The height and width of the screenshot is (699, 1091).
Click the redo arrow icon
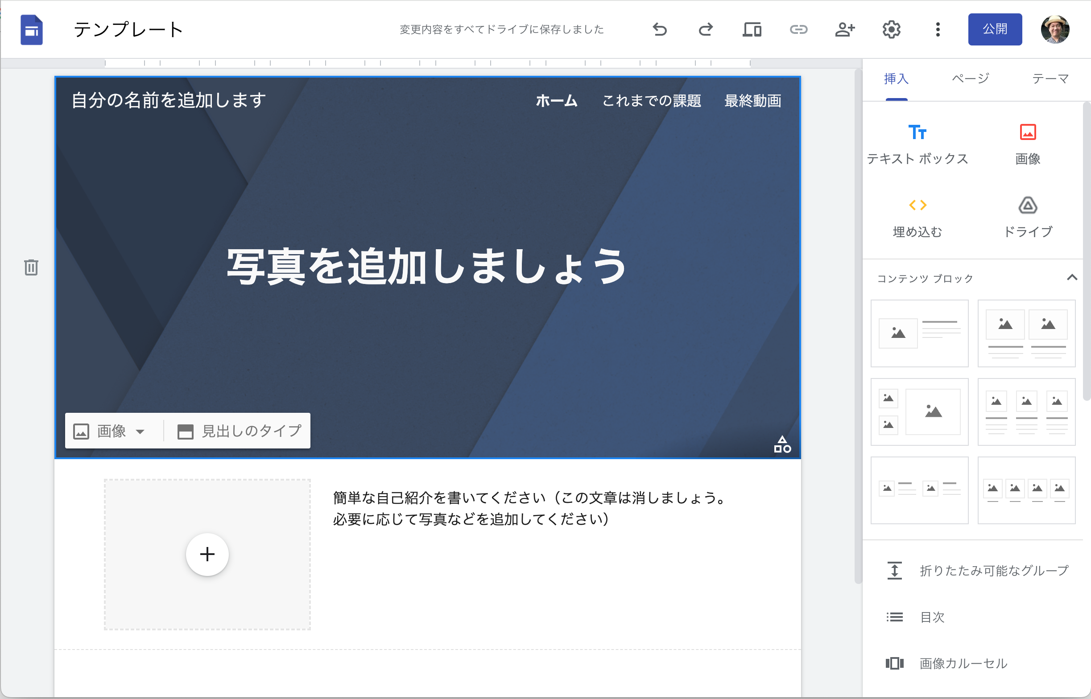(706, 30)
